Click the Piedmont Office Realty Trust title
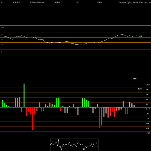 point(133,2)
